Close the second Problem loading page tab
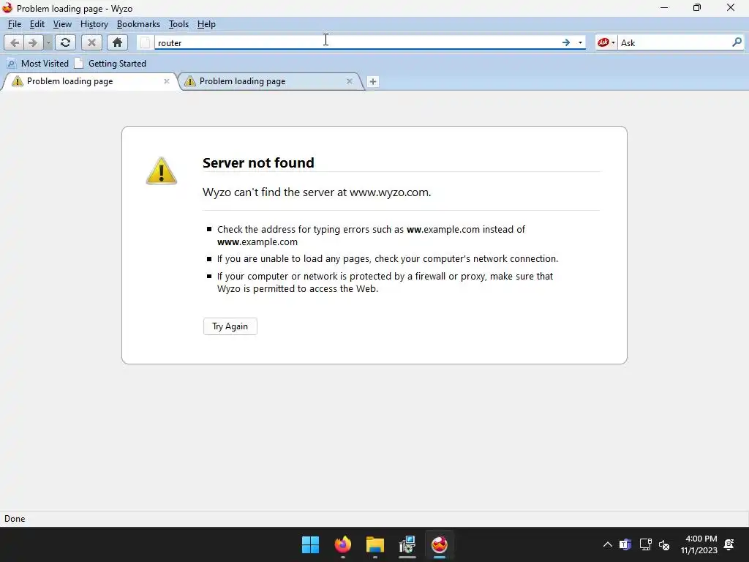The image size is (749, 562). tap(349, 81)
